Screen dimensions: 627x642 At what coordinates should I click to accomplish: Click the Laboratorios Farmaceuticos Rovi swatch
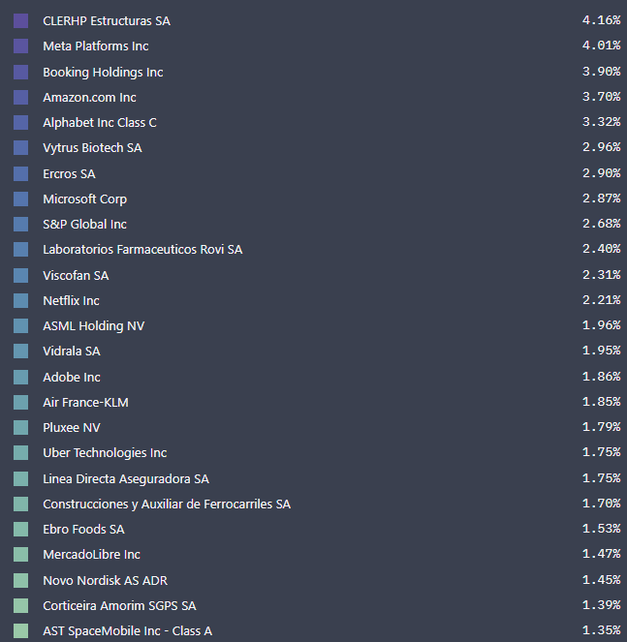pyautogui.click(x=21, y=250)
